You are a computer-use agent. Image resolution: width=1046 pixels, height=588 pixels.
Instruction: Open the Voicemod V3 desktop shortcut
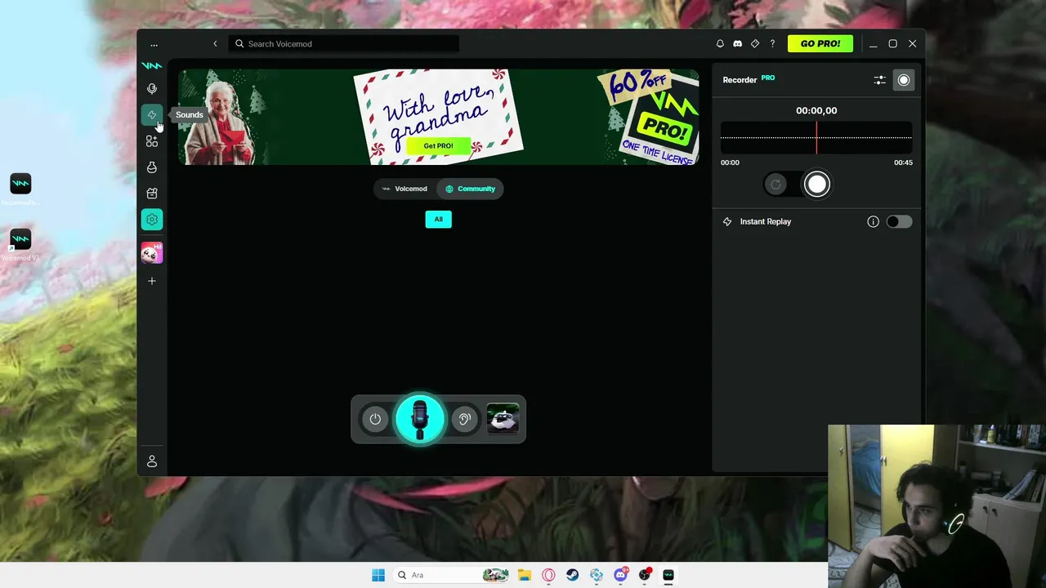pos(20,244)
